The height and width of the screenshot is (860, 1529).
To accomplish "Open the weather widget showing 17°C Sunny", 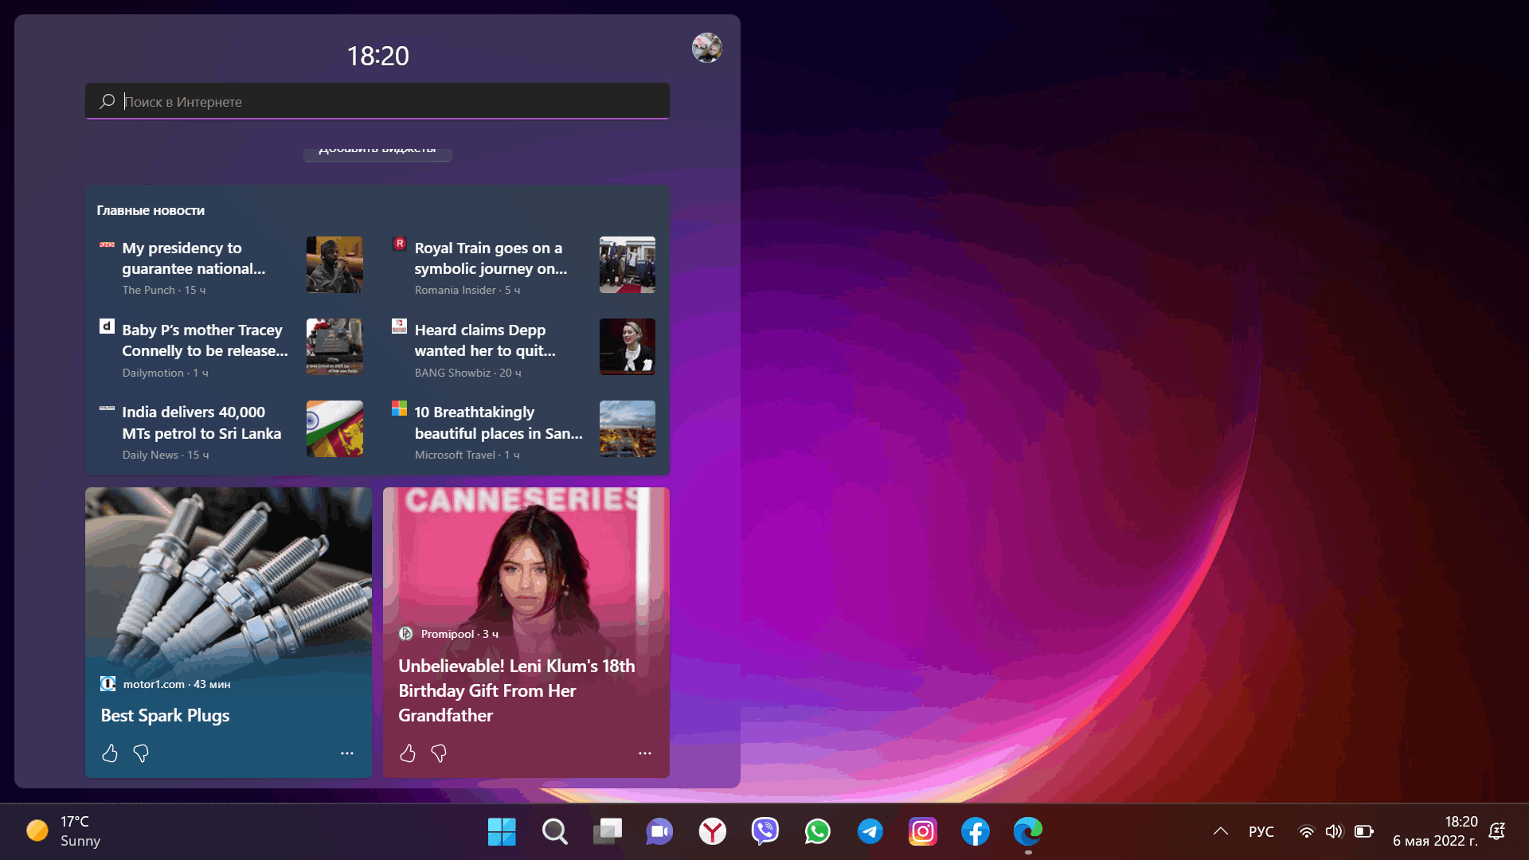I will tap(64, 831).
